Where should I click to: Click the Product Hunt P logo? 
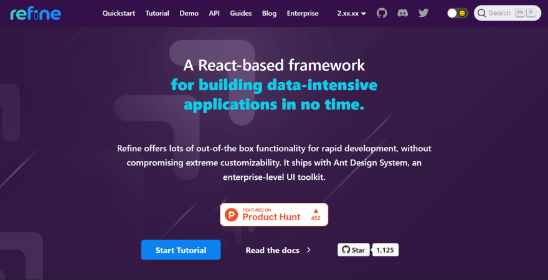click(x=232, y=215)
